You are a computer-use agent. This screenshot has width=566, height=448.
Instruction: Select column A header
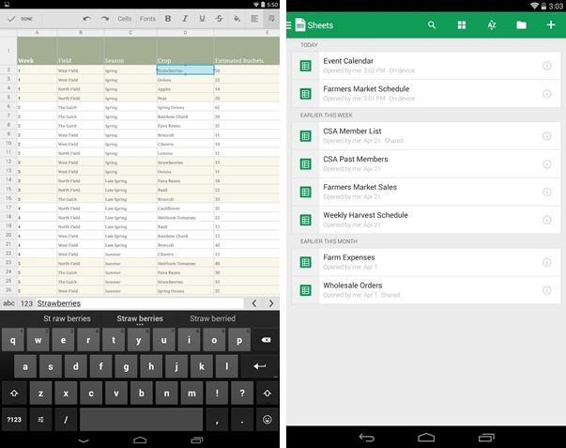(x=37, y=33)
